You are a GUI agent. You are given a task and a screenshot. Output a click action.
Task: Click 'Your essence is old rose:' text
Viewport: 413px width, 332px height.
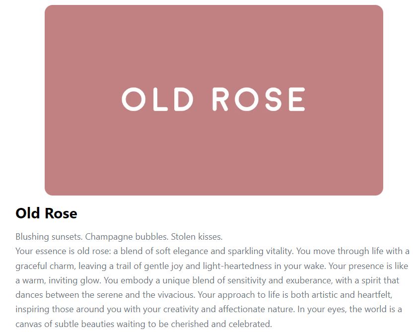(x=63, y=251)
